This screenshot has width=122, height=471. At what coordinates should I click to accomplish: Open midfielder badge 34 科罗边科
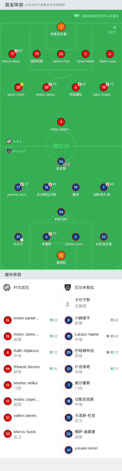click(x=61, y=212)
